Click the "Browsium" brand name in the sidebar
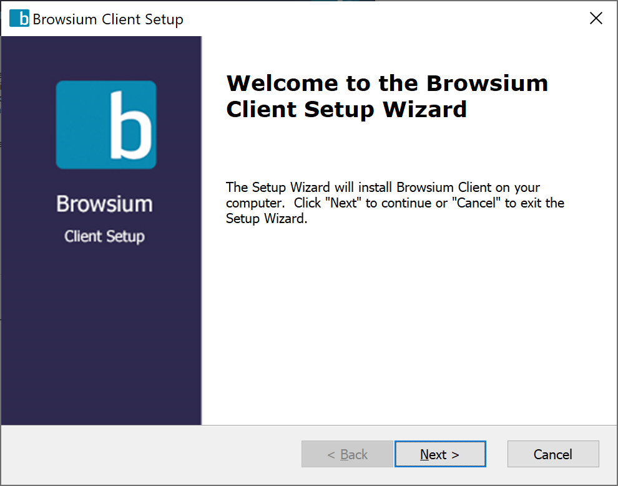Image resolution: width=618 pixels, height=486 pixels. coord(104,204)
